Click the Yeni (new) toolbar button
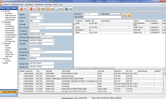Viewport: 166px width, 99px height. point(23,9)
